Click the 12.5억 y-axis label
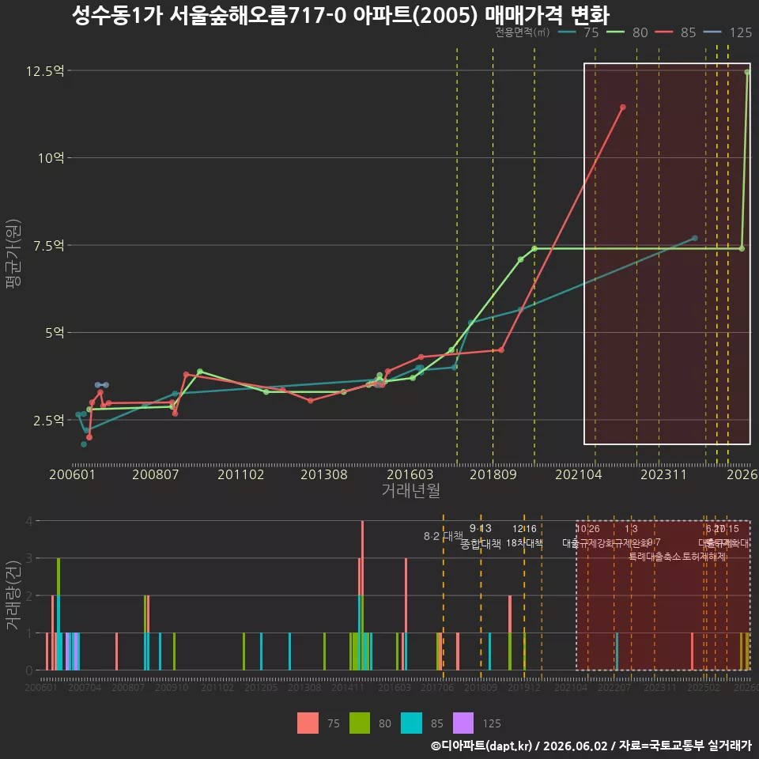This screenshot has height=759, width=759. click(x=45, y=71)
